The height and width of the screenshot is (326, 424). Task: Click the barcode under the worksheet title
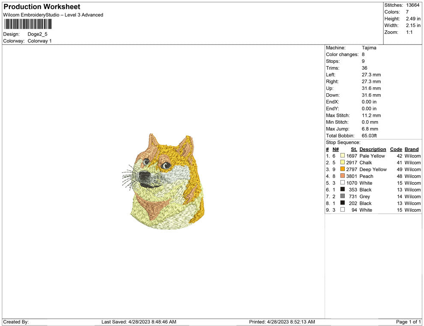coord(28,24)
